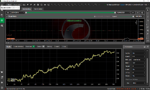The image size is (150, 90).
Task: Click the Demo account link
Action: tap(122, 5)
